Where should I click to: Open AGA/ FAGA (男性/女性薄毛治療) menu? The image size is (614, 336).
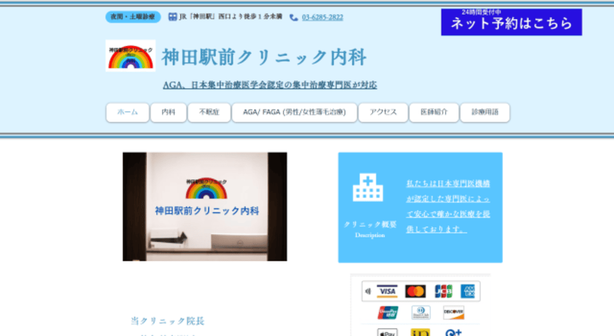[294, 112]
